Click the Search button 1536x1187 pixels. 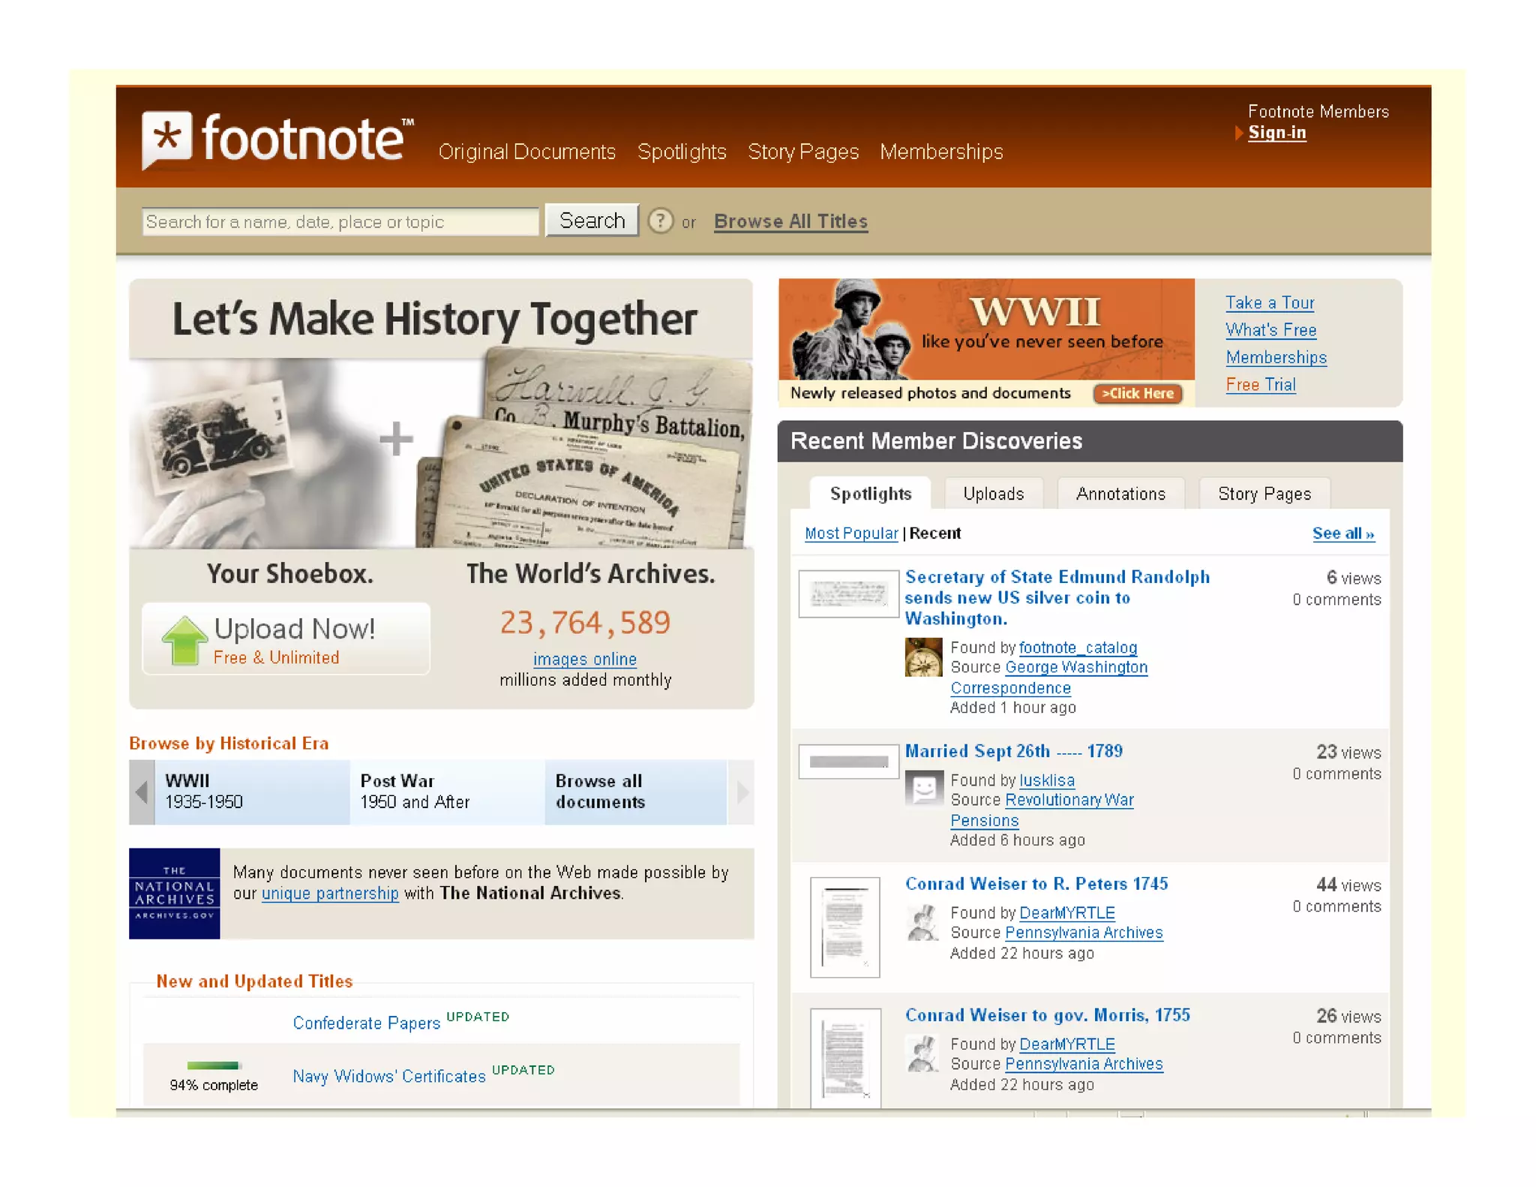(x=592, y=221)
